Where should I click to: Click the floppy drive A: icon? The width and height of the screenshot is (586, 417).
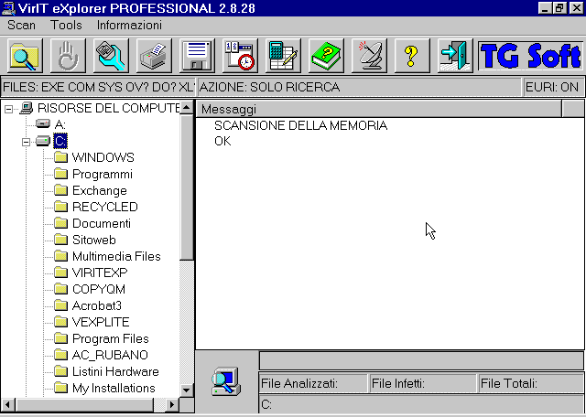[x=43, y=123]
